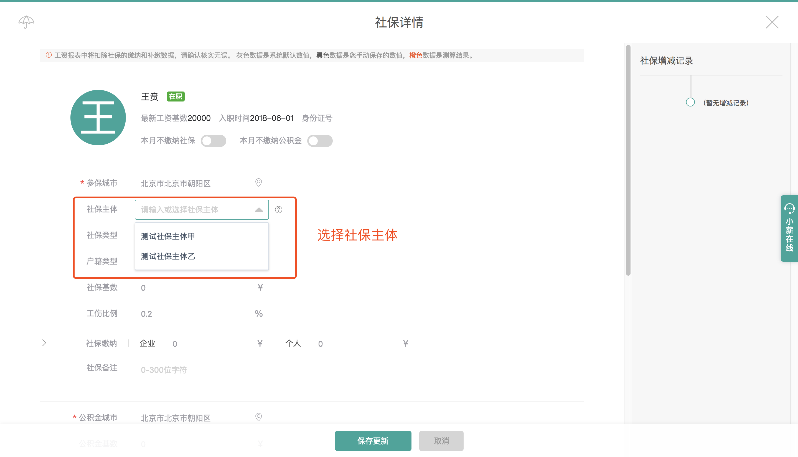Click the umbrella icon at top left
The image size is (798, 457).
26,22
